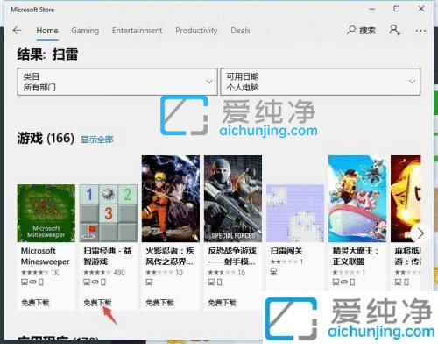Expand the 可用日期 个人电脑 dropdown

pos(320,82)
